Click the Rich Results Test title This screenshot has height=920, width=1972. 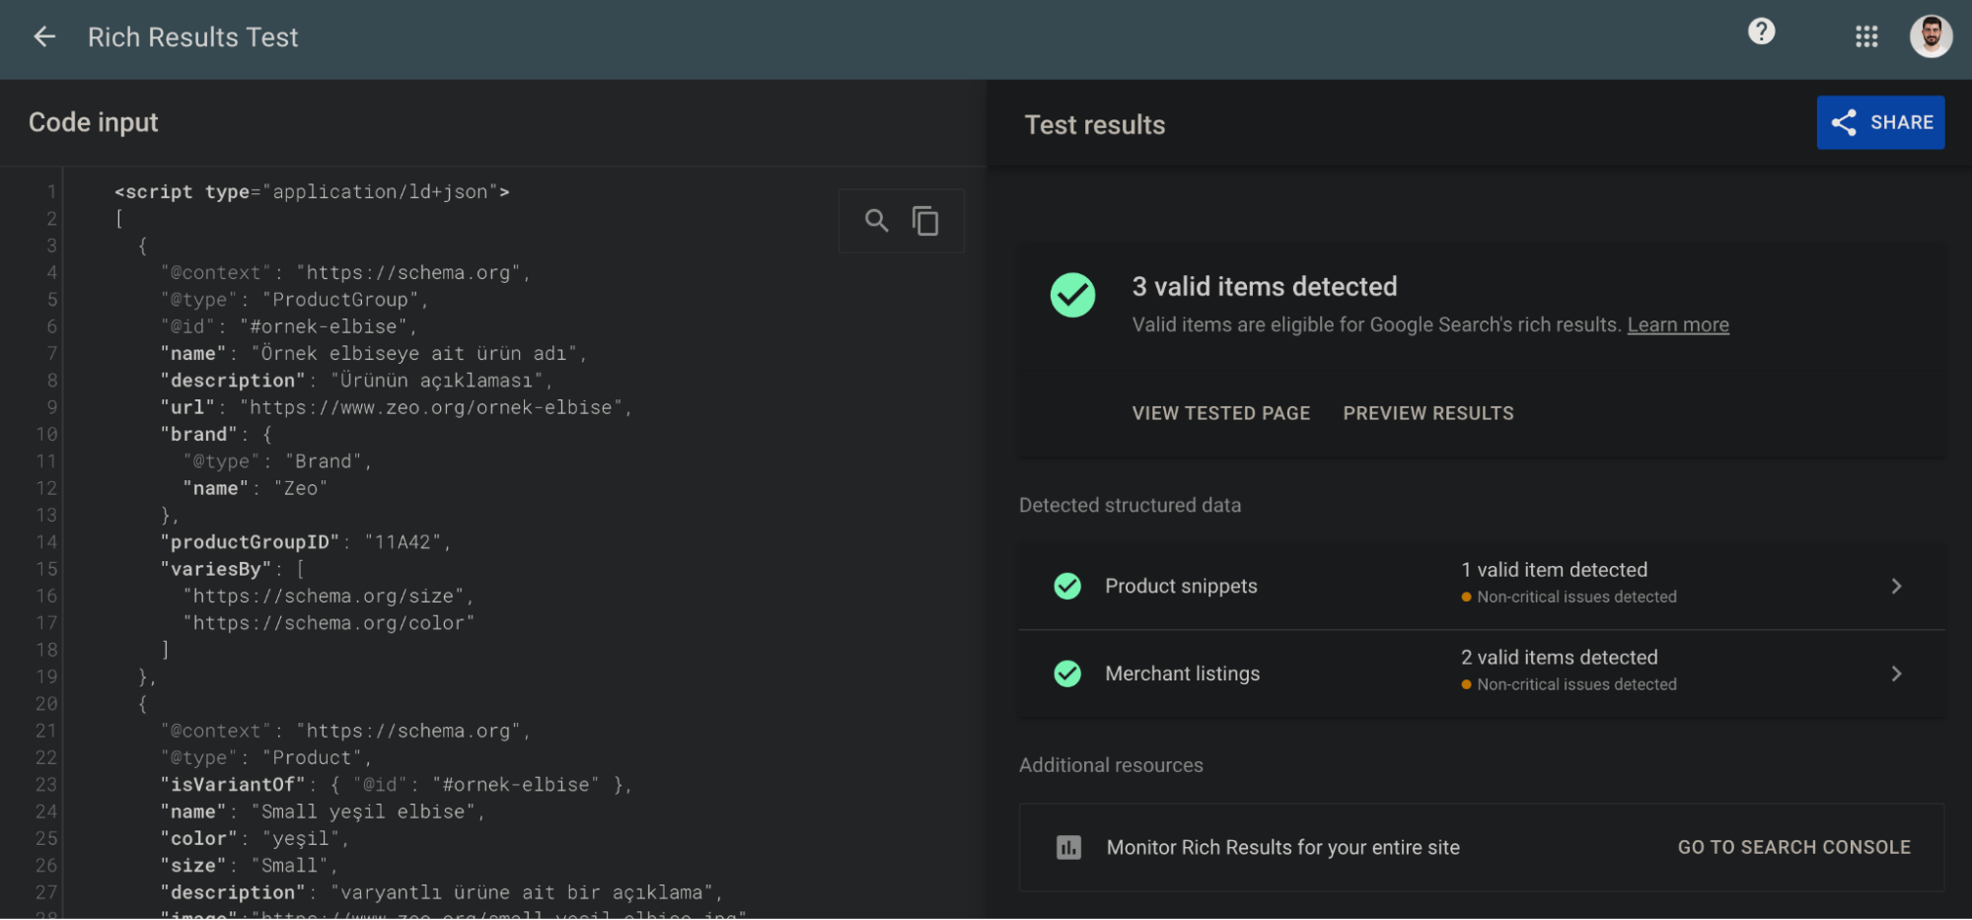pyautogui.click(x=192, y=37)
